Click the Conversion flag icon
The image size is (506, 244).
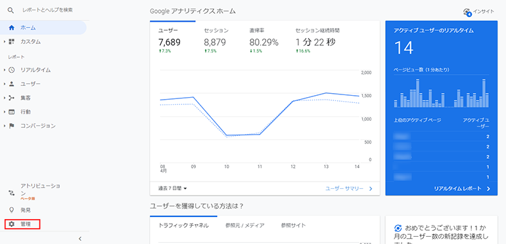point(12,126)
